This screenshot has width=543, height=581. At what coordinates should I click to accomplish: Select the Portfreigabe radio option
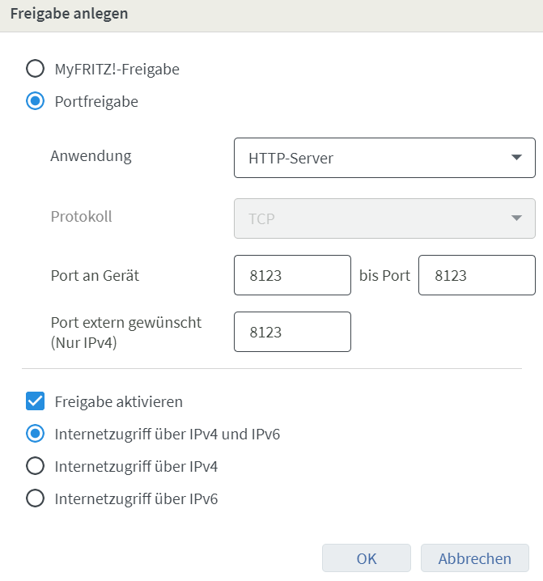[36, 102]
